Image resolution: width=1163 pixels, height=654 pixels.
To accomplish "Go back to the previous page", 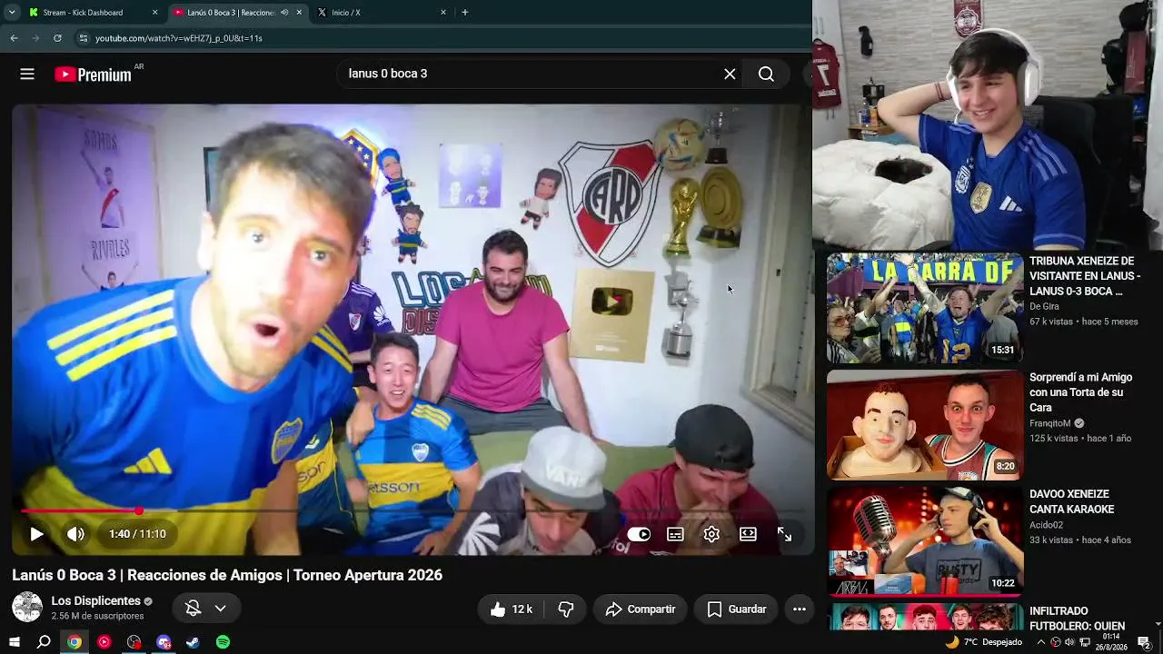I will pyautogui.click(x=14, y=38).
